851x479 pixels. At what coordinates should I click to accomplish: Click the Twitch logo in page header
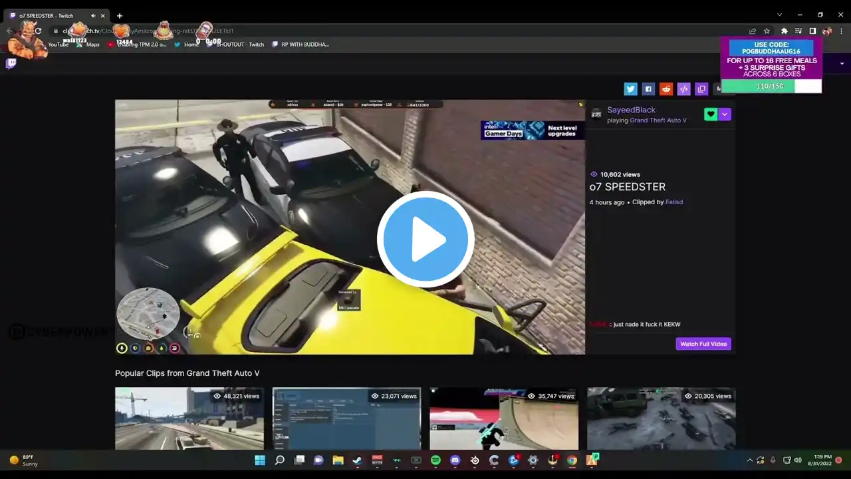point(11,64)
